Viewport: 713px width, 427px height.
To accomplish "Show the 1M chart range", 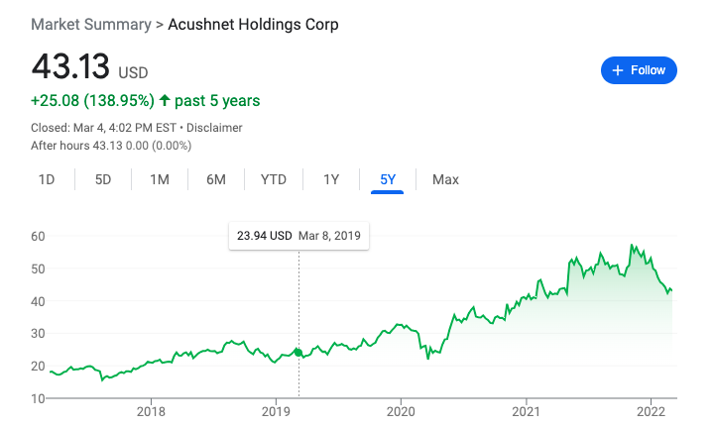I will click(160, 179).
